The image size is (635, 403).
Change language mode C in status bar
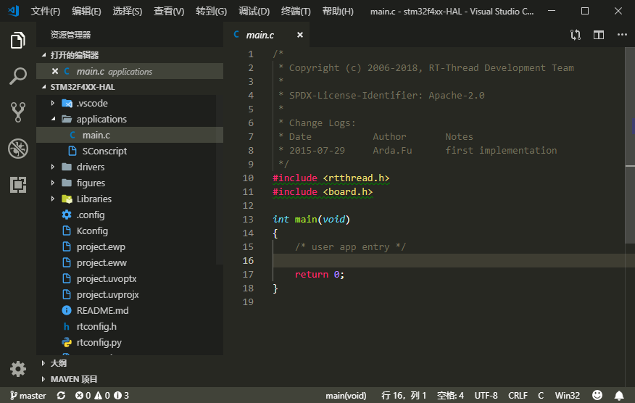[x=541, y=395]
